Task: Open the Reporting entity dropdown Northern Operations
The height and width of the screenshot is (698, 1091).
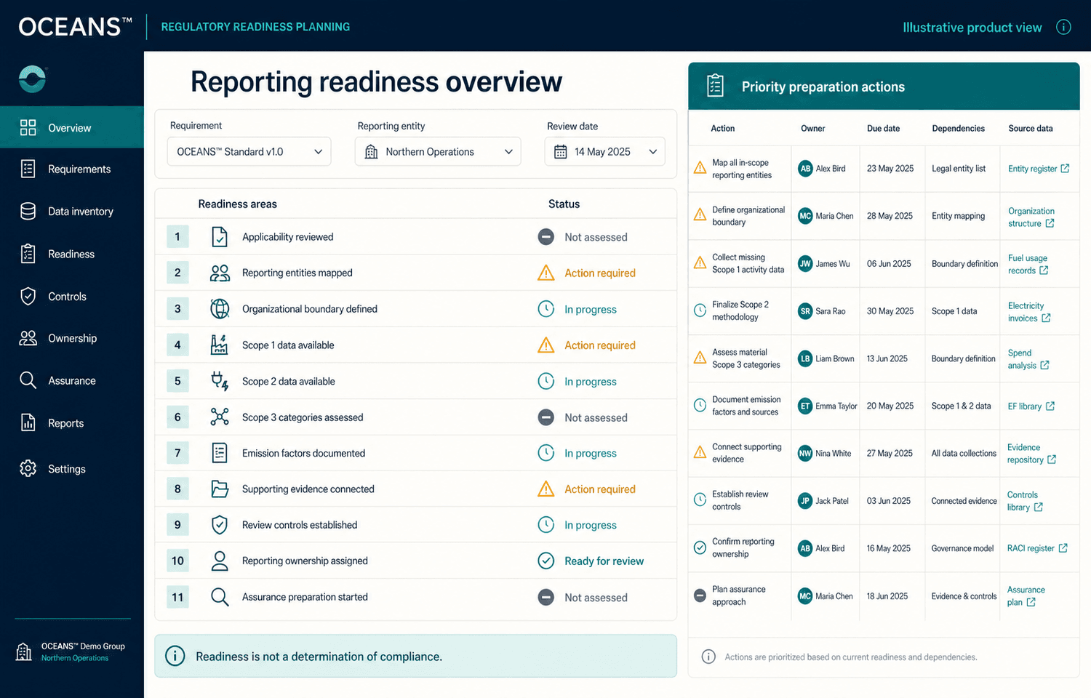Action: 438,151
